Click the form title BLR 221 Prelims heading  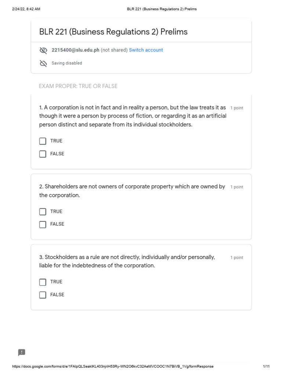tap(113, 32)
